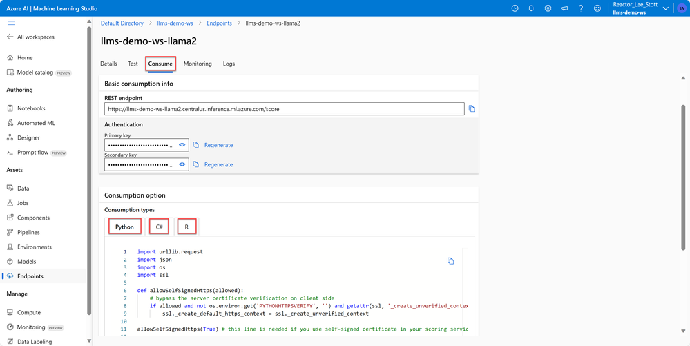Open Compute icon in sidebar

pyautogui.click(x=10, y=313)
